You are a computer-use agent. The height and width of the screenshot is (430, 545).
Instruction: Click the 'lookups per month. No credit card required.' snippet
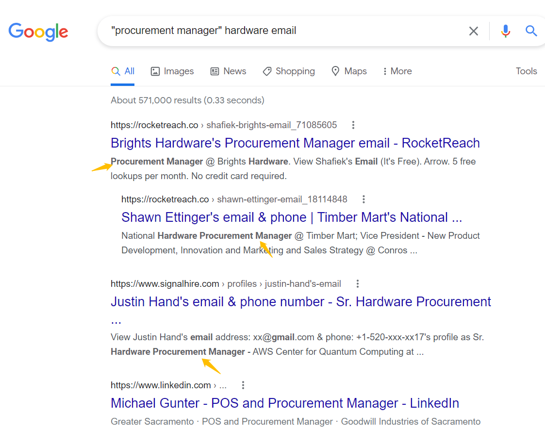pos(198,176)
